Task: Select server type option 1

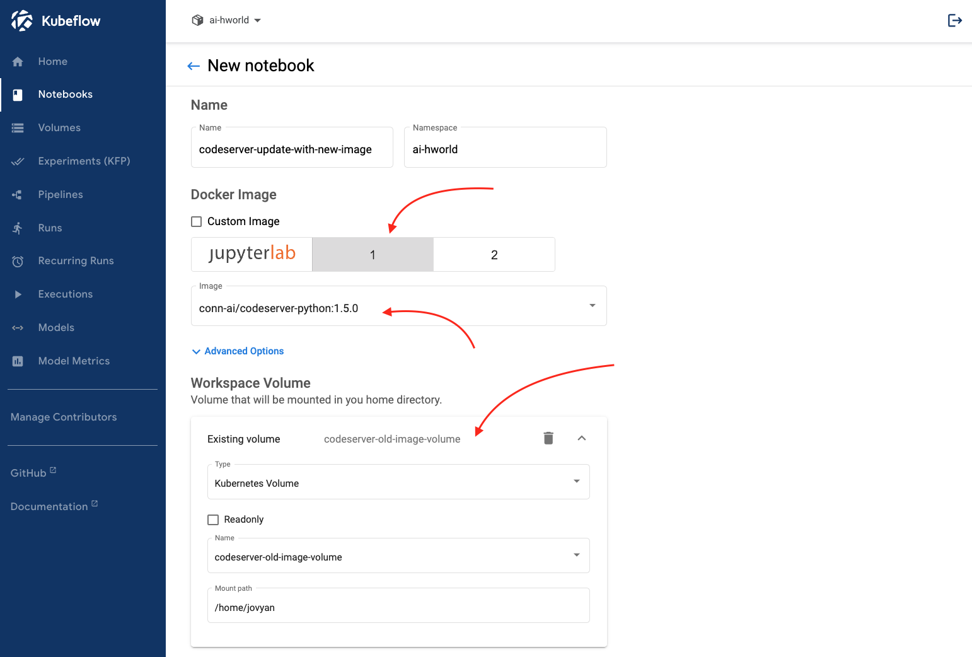Action: click(x=373, y=255)
